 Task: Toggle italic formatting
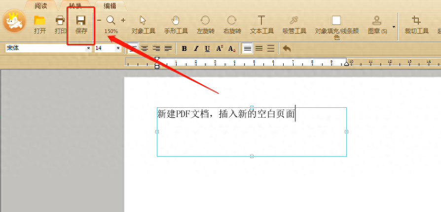pyautogui.click(x=196, y=48)
